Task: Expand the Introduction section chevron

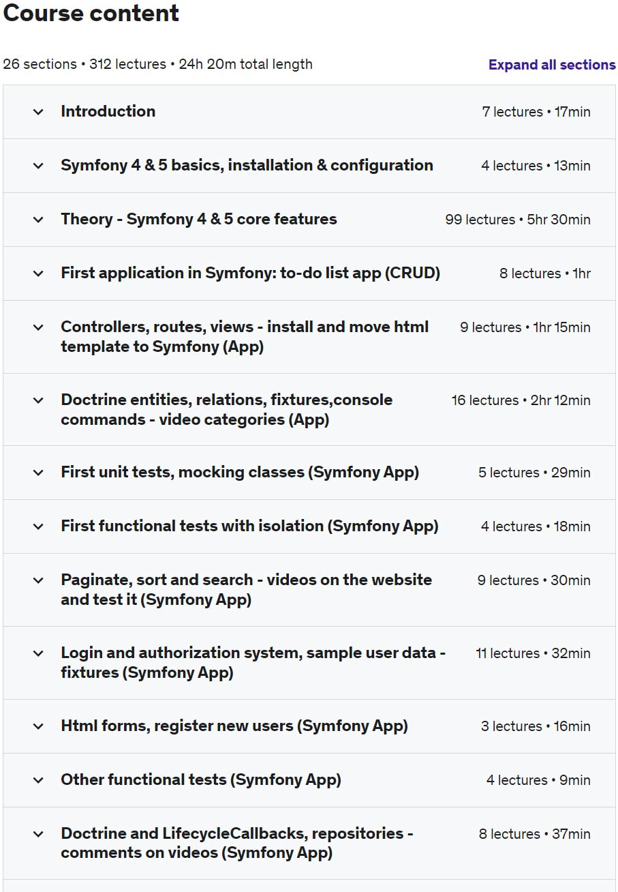Action: 38,112
